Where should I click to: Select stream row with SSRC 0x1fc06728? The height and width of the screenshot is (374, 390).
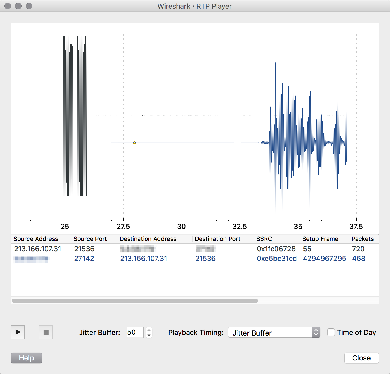[195, 249]
